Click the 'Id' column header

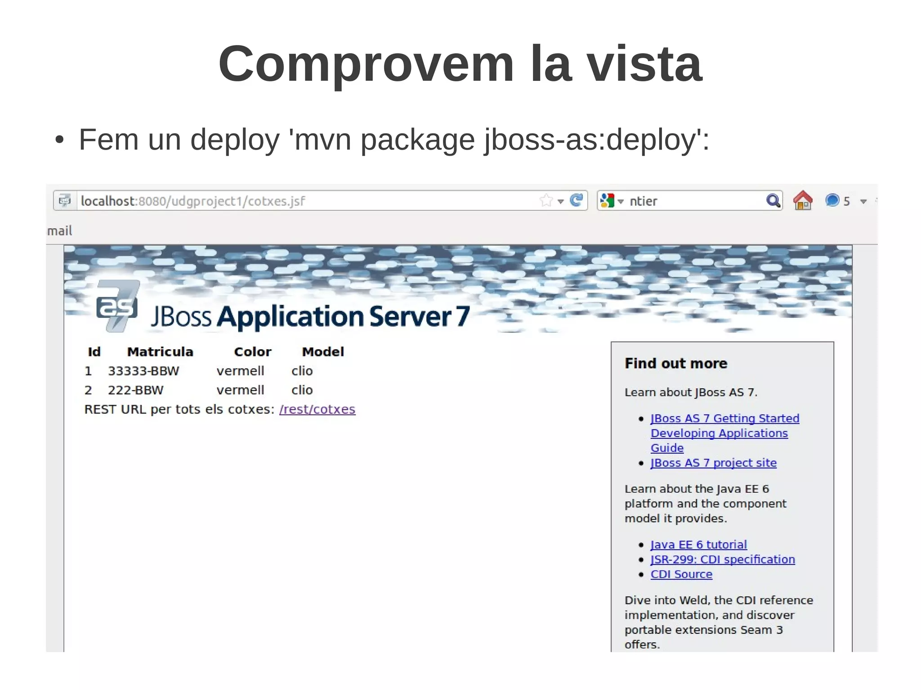tap(94, 352)
